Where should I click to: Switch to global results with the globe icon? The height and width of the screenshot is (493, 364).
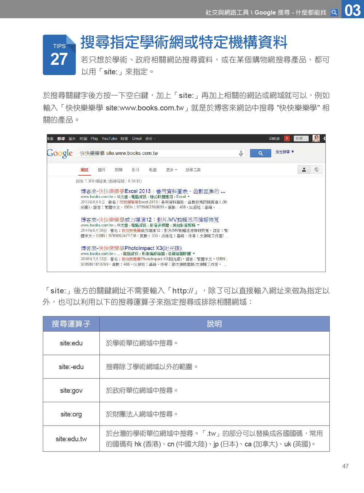pyautogui.click(x=317, y=169)
